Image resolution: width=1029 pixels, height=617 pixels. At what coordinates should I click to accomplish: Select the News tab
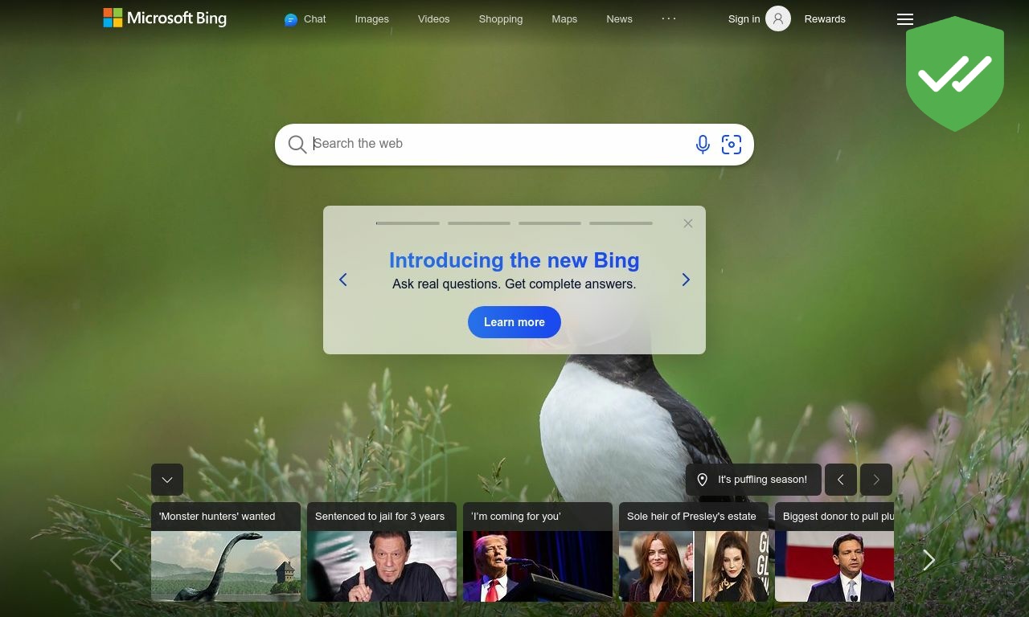click(x=619, y=19)
